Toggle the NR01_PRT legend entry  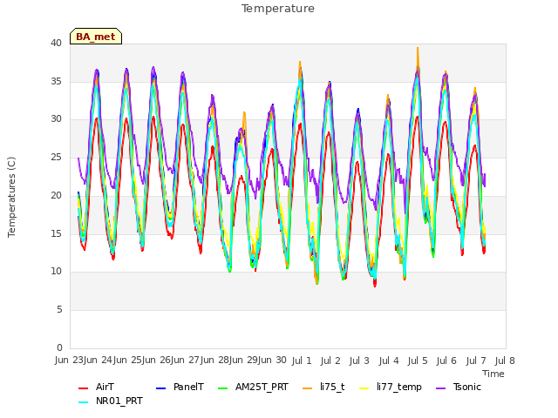point(111,401)
